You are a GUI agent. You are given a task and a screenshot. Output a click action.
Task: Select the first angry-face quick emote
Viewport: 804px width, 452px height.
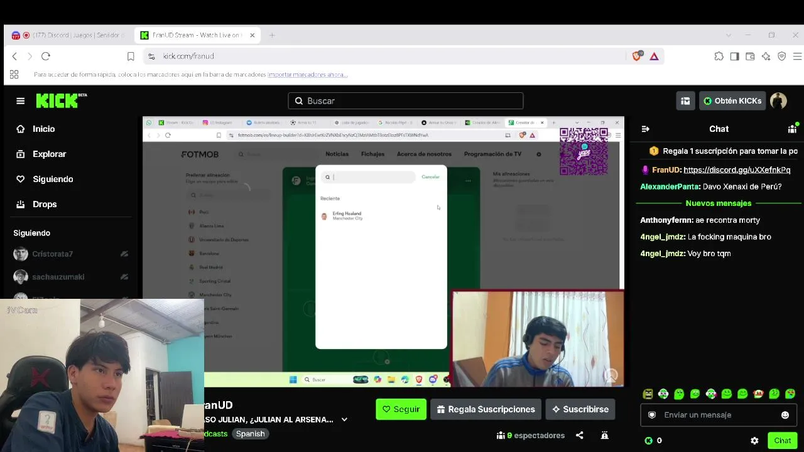click(648, 394)
